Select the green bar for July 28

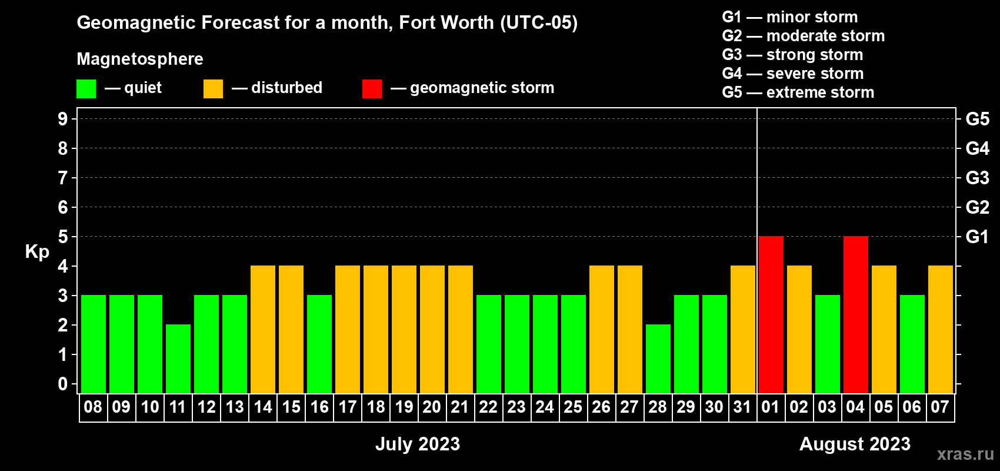[x=658, y=359]
